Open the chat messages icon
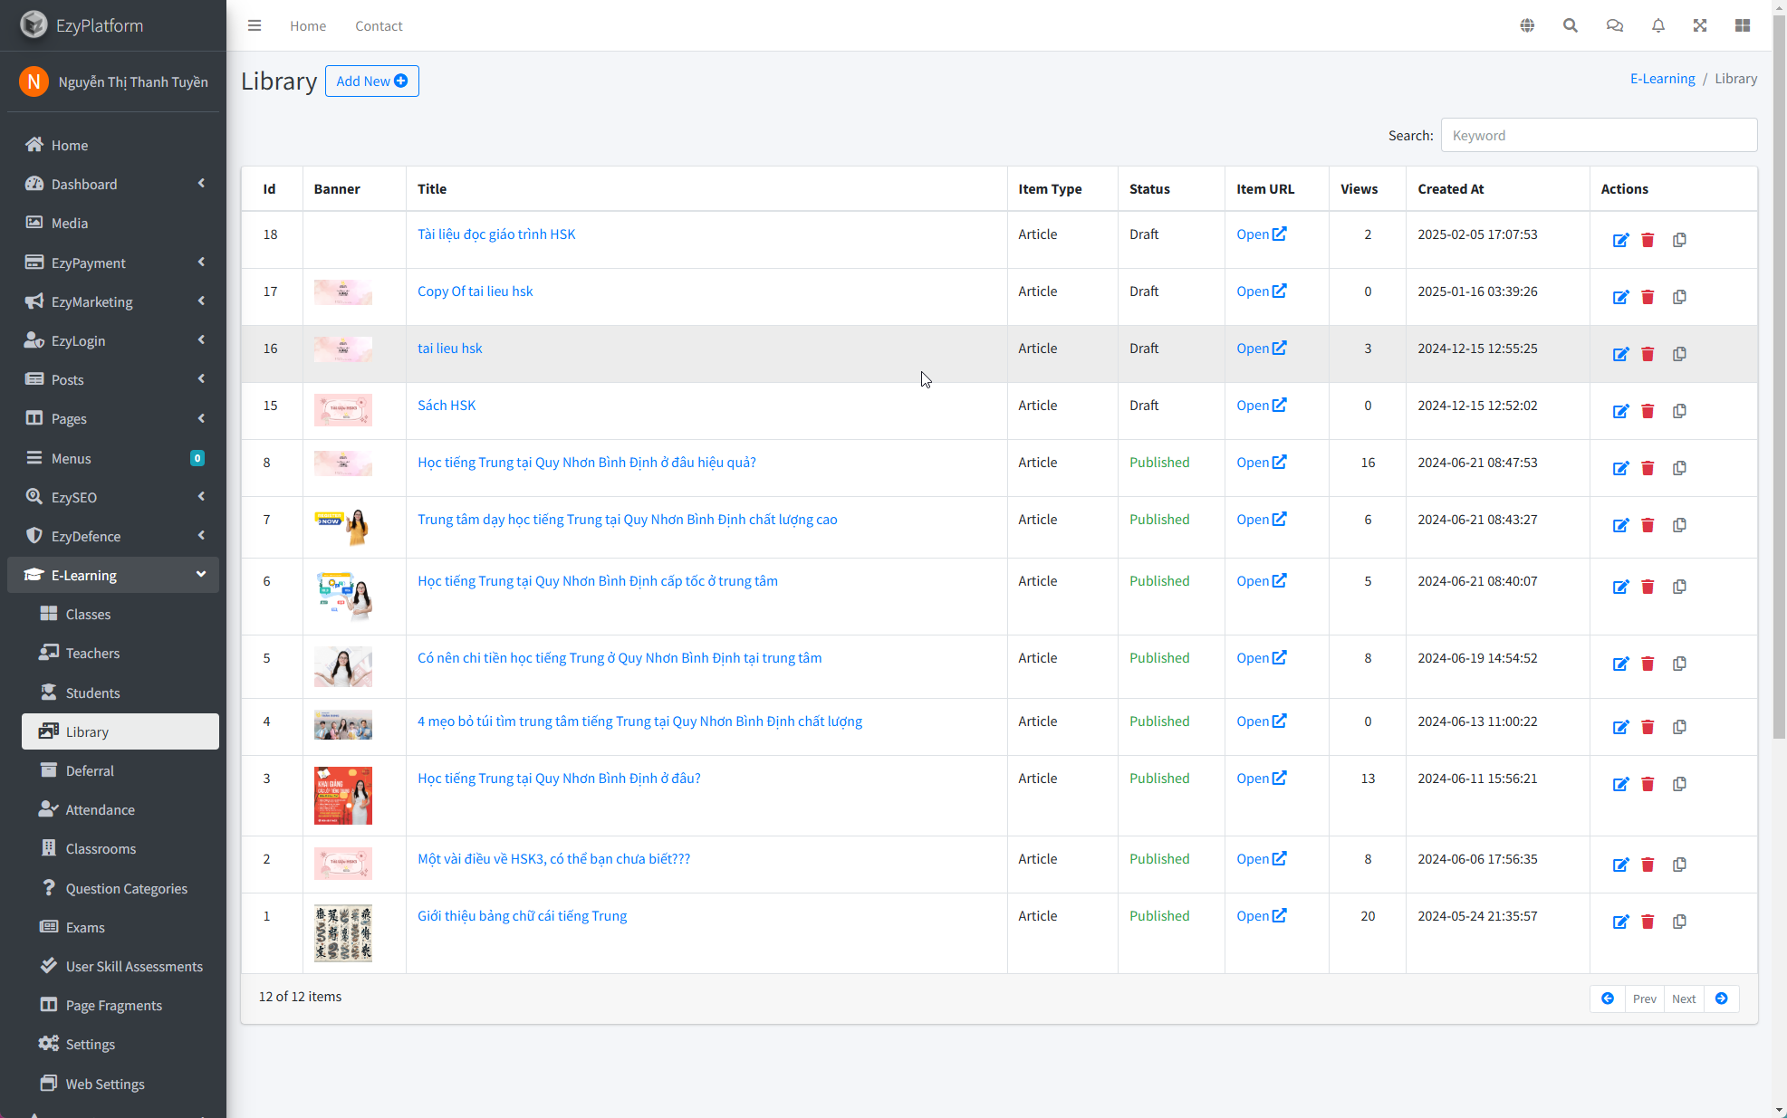 [x=1614, y=25]
